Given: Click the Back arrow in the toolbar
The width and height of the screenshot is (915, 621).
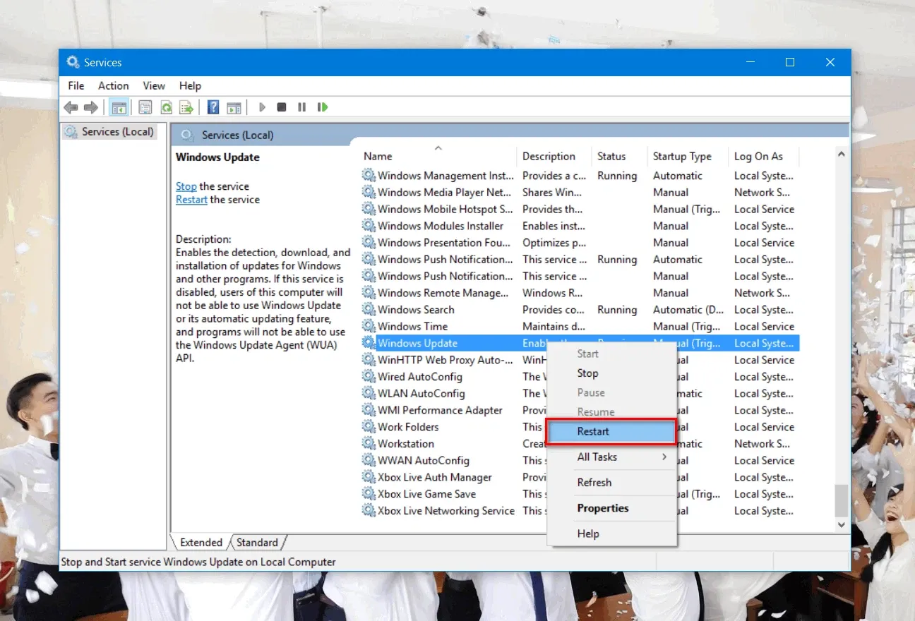Looking at the screenshot, I should 71,107.
